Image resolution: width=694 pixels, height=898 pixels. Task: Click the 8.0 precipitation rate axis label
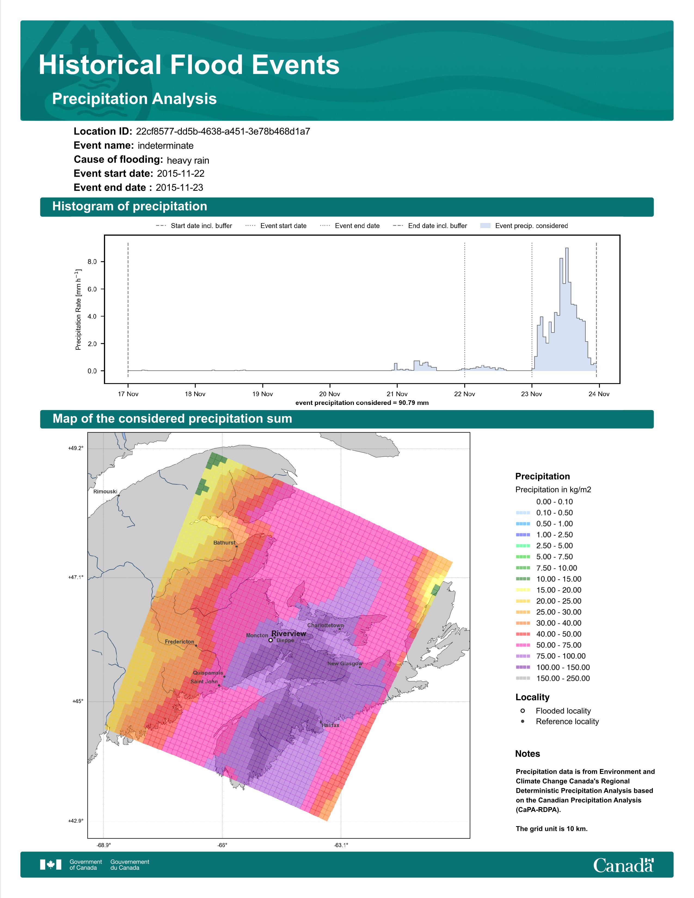[92, 262]
